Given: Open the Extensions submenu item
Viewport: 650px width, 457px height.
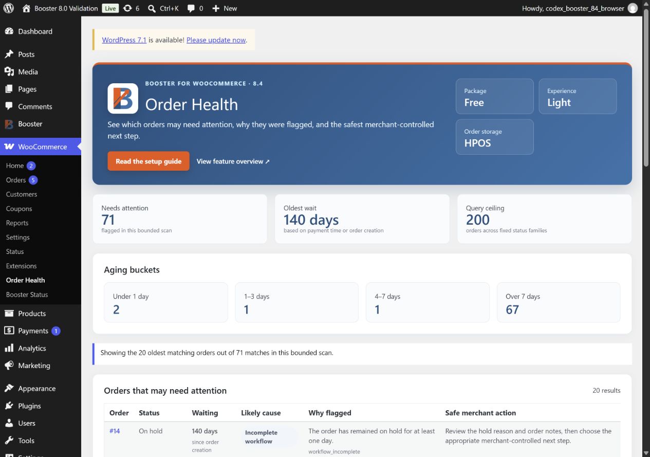Looking at the screenshot, I should coord(22,266).
